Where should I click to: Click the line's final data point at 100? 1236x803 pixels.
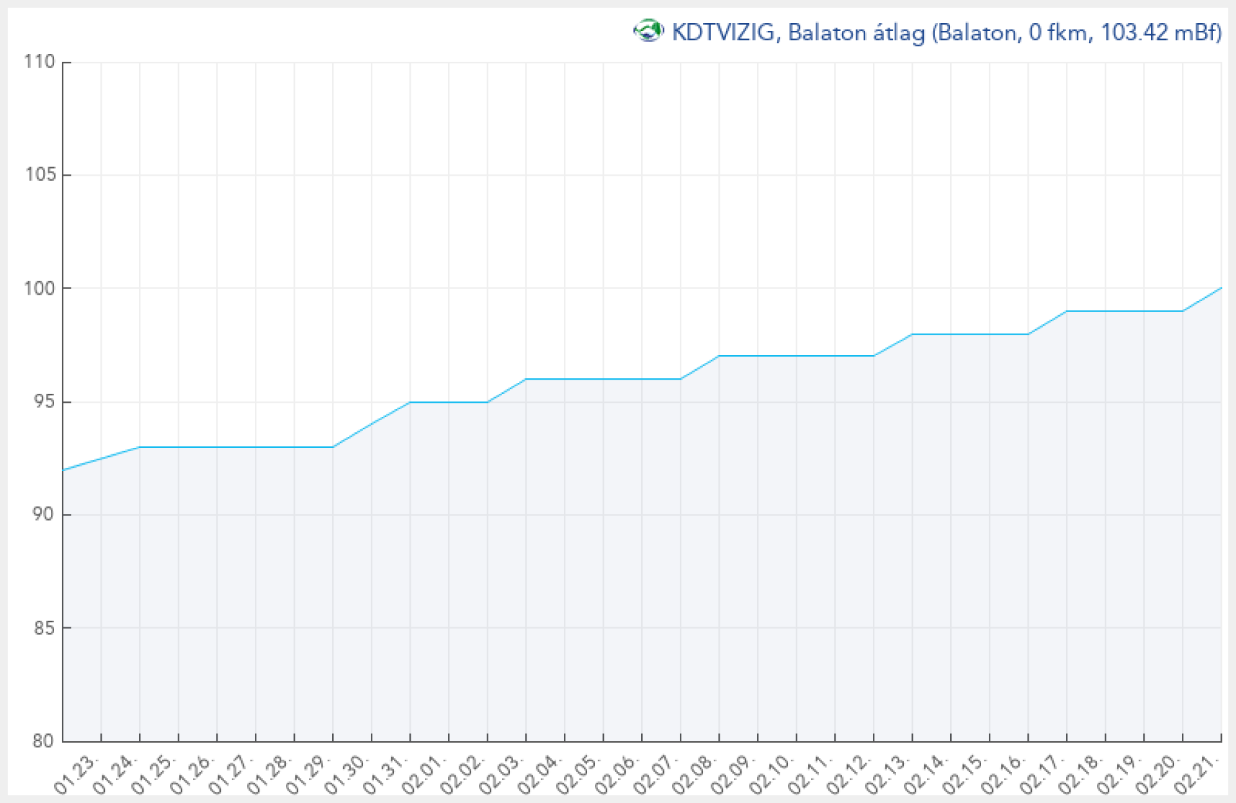[1221, 288]
